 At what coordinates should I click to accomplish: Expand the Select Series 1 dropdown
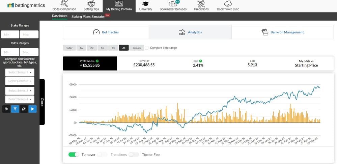[20, 73]
